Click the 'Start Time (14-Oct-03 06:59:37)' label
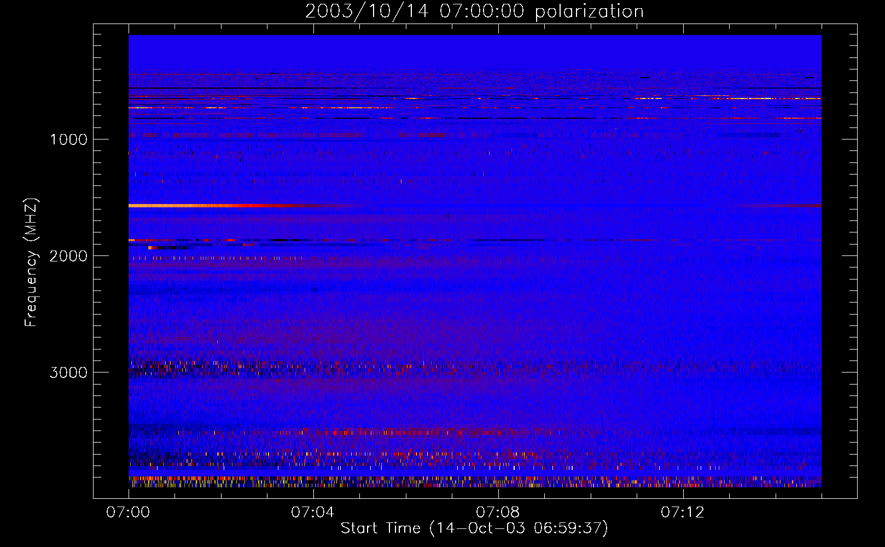 [x=474, y=528]
